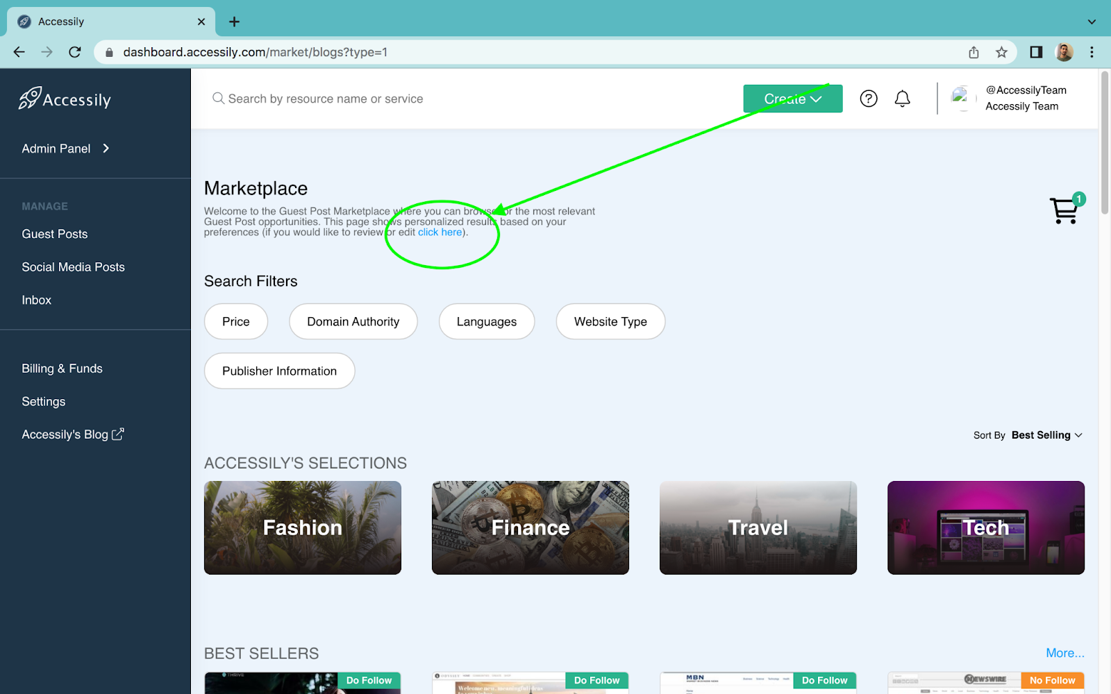Open Social Media Posts section
Viewport: 1111px width, 694px height.
[73, 267]
